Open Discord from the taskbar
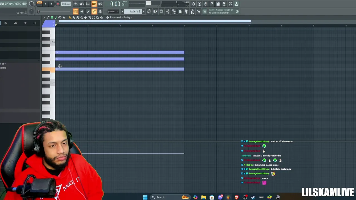The height and width of the screenshot is (200, 356). click(220, 197)
